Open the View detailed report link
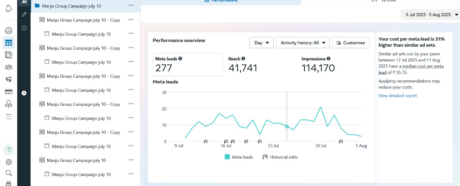The height and width of the screenshot is (186, 460). tap(397, 96)
